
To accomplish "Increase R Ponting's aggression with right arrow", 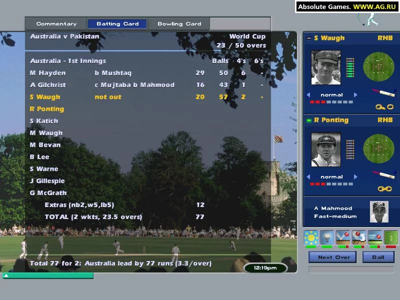I will (x=355, y=177).
